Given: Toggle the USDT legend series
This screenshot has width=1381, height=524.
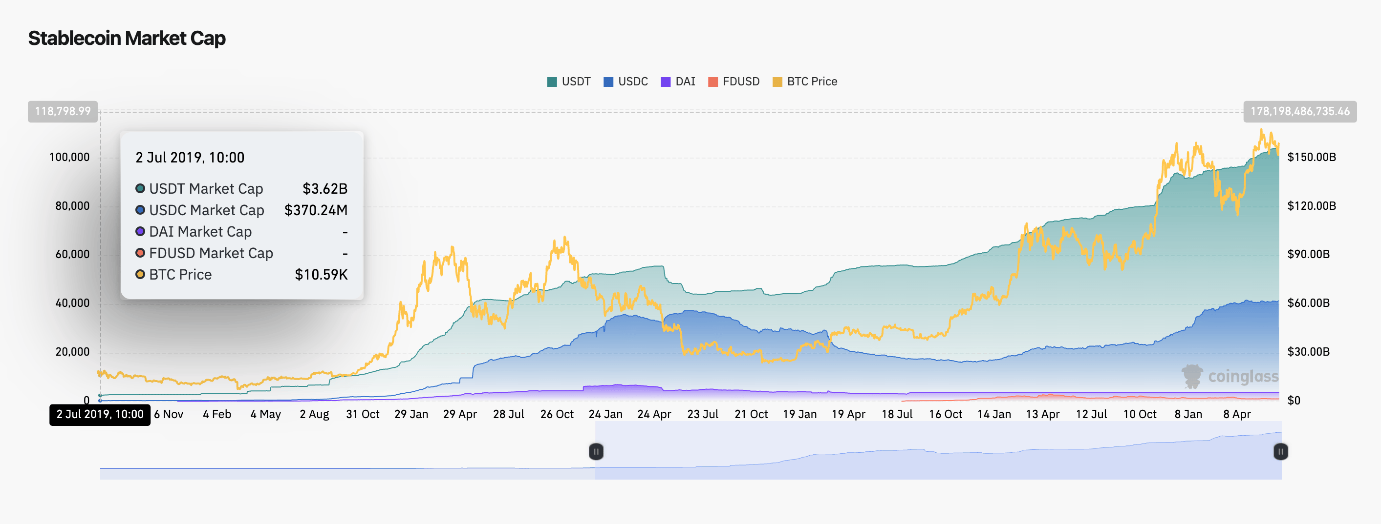Looking at the screenshot, I should [568, 82].
